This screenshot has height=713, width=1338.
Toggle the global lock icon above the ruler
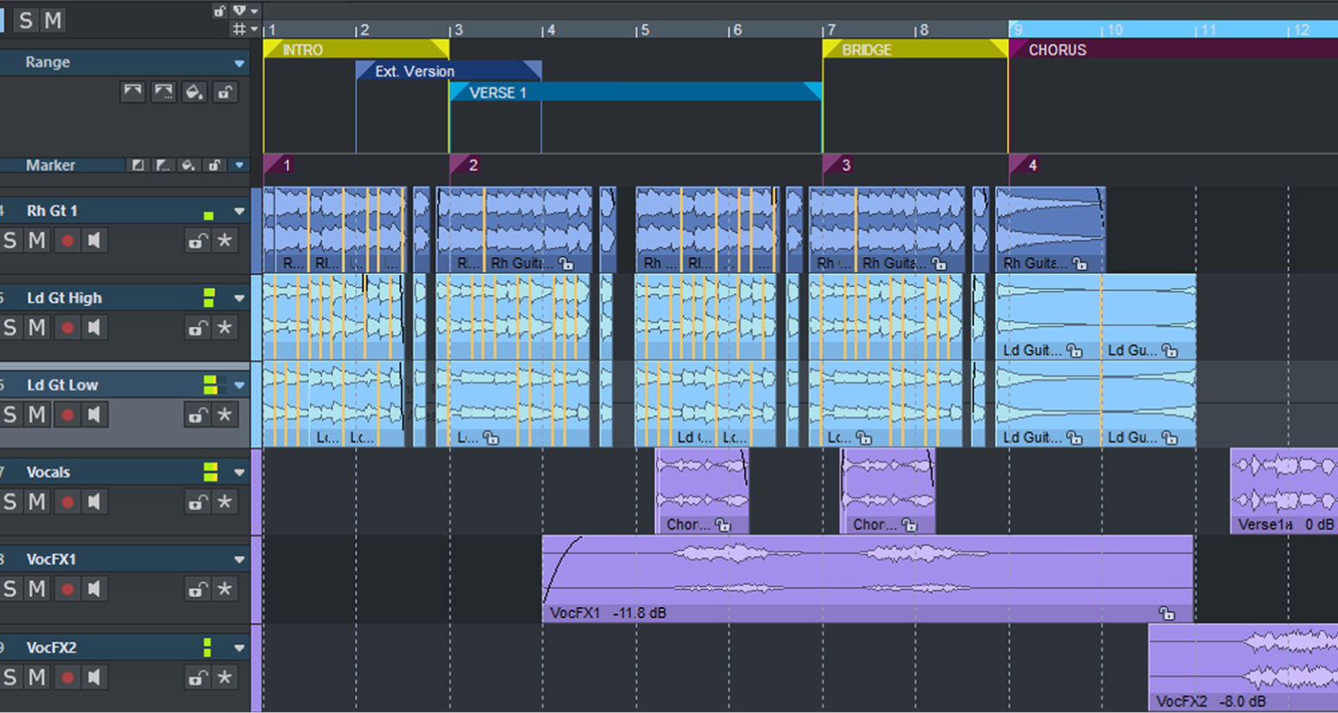coord(219,10)
